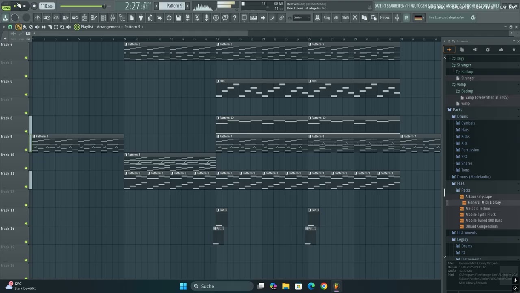Open browser cloud tab icon

(501, 50)
